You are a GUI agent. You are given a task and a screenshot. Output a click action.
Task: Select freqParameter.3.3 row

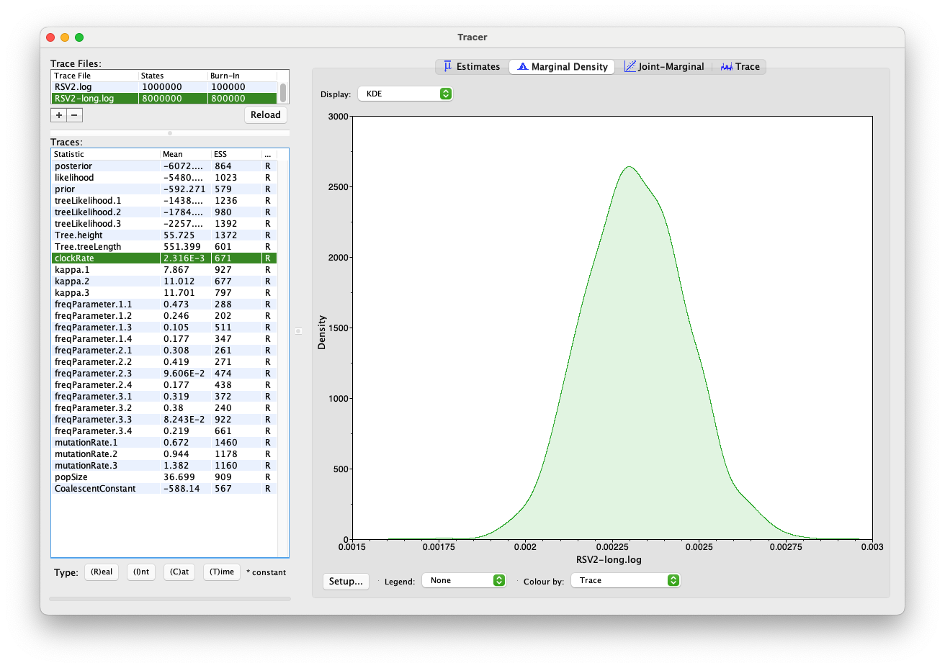pos(164,419)
